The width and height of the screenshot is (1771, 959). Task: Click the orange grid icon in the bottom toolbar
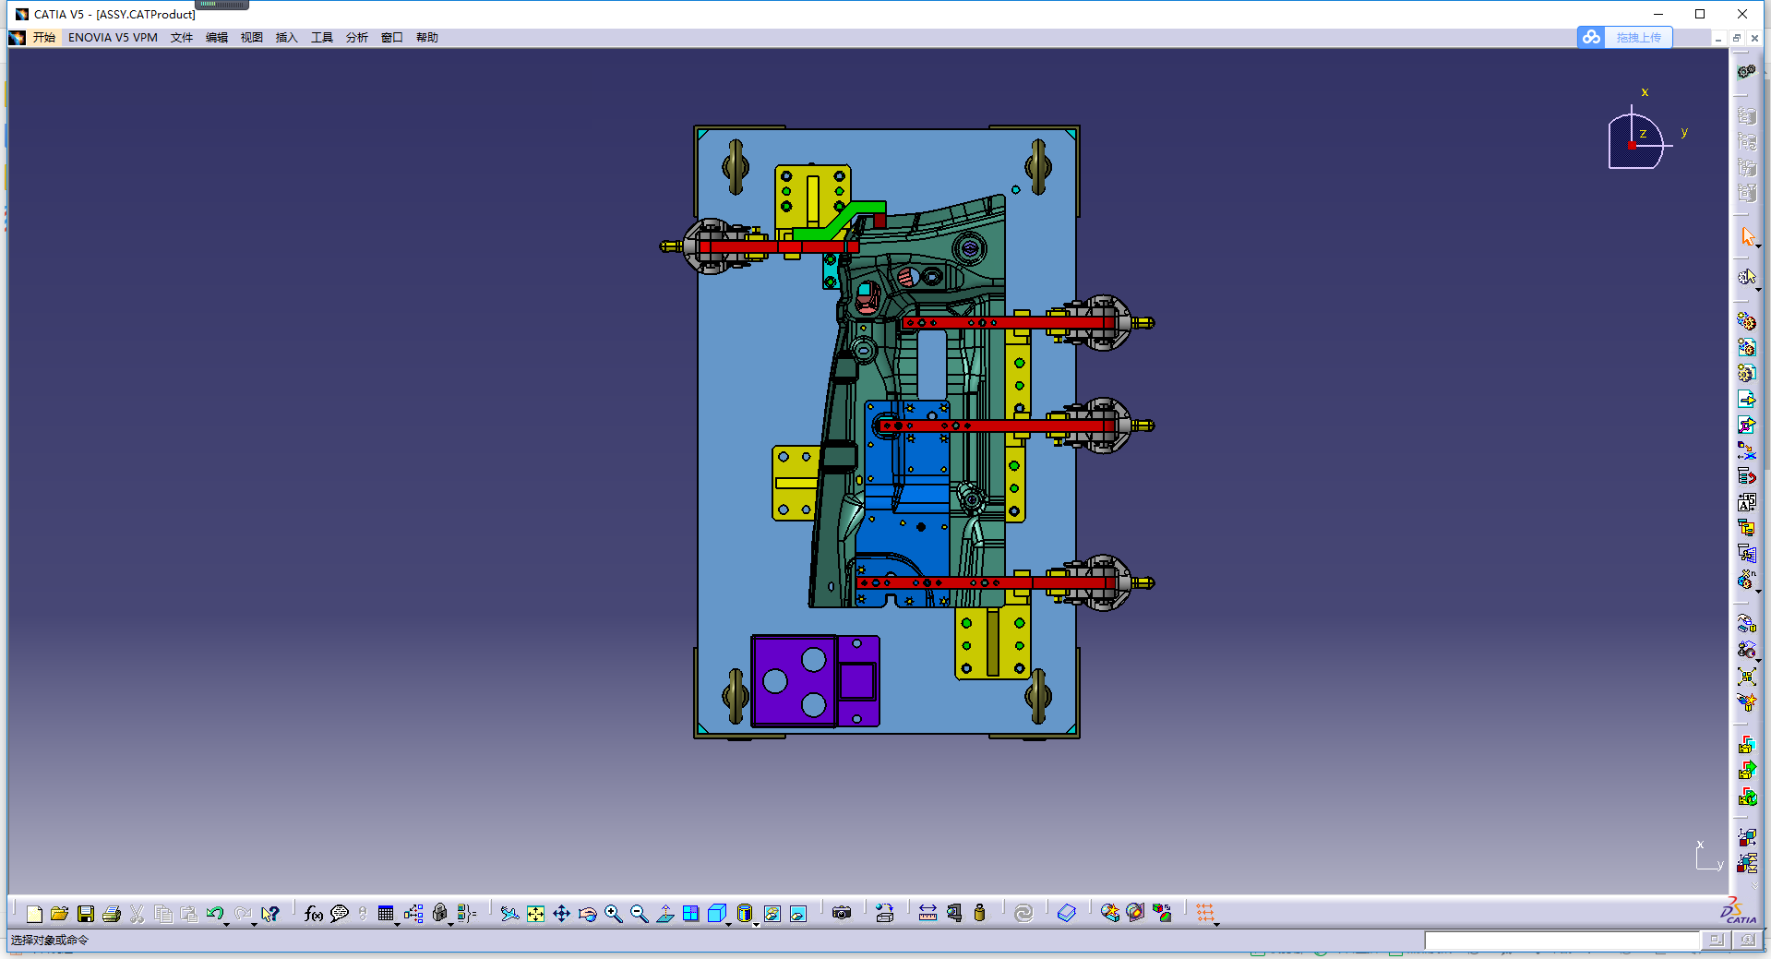(x=1204, y=914)
